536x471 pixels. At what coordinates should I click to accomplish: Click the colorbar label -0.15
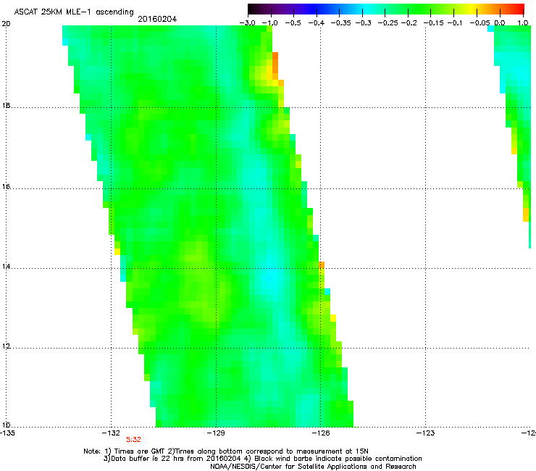pyautogui.click(x=433, y=23)
